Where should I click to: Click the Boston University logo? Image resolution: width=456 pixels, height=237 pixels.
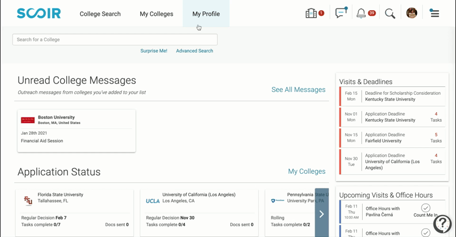28,120
